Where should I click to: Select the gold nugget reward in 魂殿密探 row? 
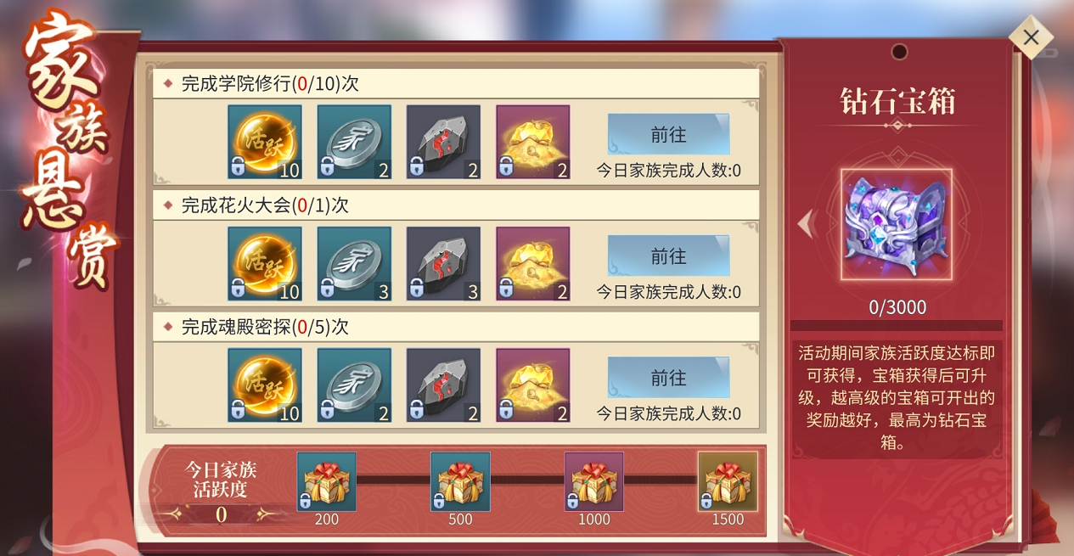pos(532,385)
